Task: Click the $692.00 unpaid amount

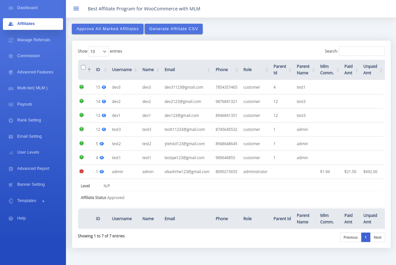Action: (370, 172)
